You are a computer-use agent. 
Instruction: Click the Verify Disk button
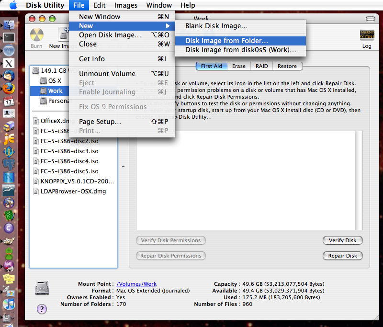pos(342,240)
